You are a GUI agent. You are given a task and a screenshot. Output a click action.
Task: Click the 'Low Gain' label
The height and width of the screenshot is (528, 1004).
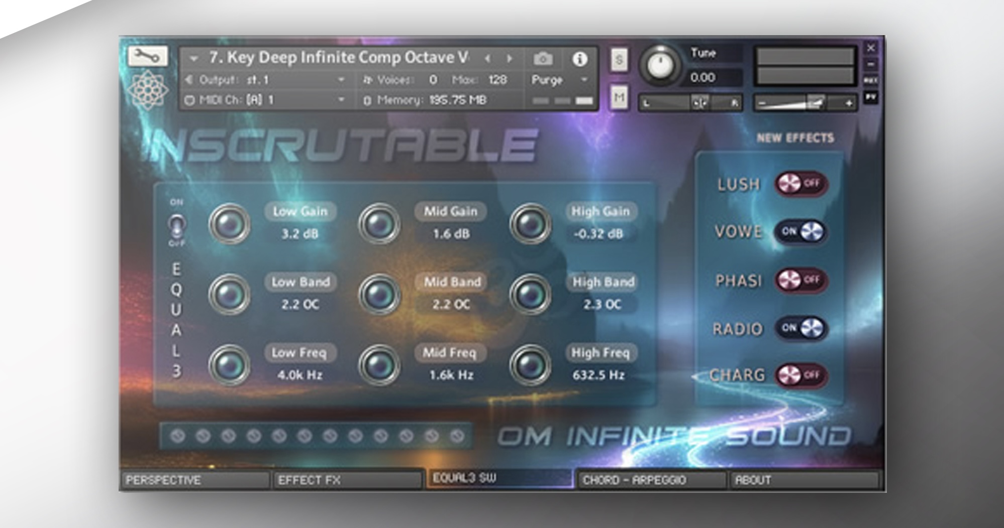(x=300, y=211)
